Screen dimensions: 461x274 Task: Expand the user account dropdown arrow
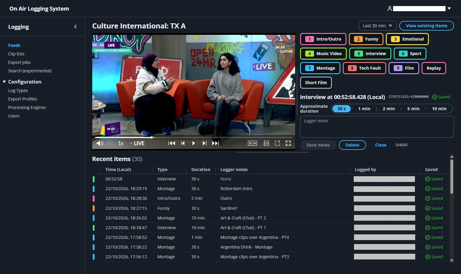click(x=449, y=8)
